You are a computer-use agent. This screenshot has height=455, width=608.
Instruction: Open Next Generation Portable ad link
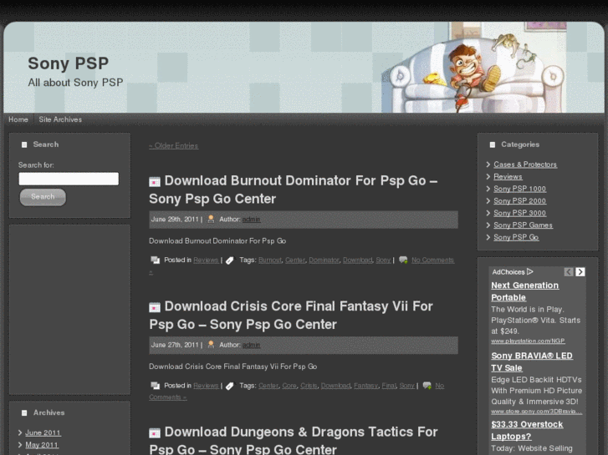click(524, 291)
